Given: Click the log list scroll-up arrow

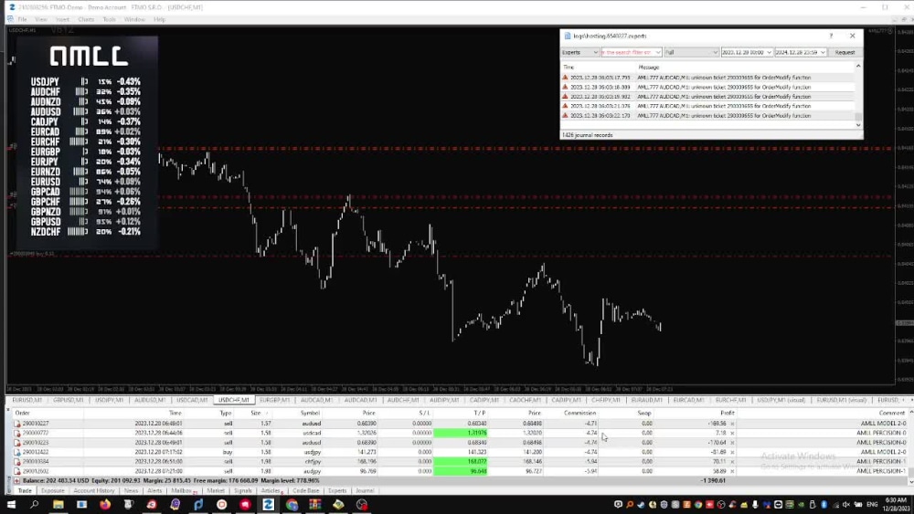Looking at the screenshot, I should click(x=858, y=67).
